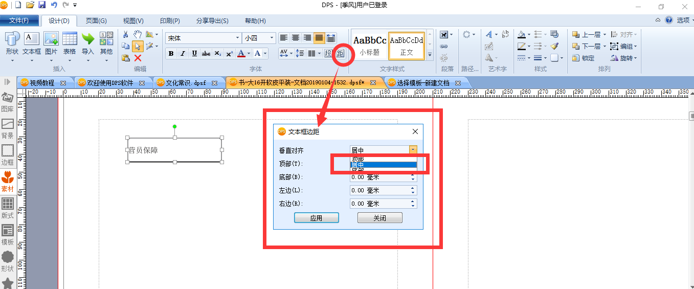Expand the 旋转 rotate dropdown
Viewport: 694px width, 289px height.
click(636, 58)
